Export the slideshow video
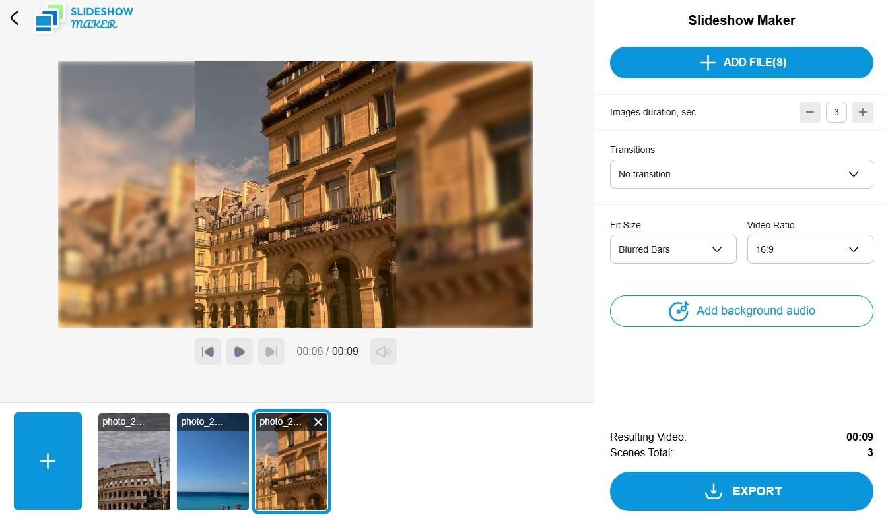The image size is (886, 525). click(741, 491)
